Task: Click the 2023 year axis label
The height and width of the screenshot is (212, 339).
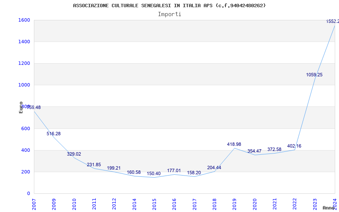Action: point(315,204)
